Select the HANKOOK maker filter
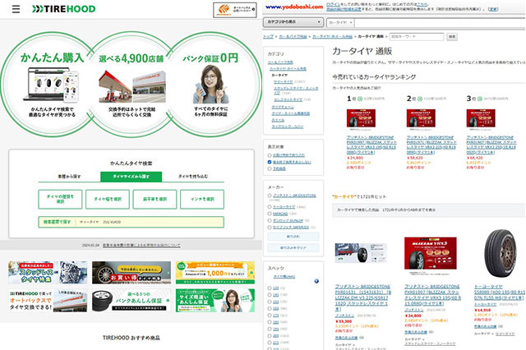 pyautogui.click(x=270, y=214)
